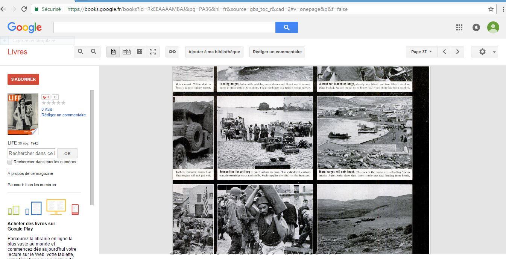Enter full screen reading mode
The width and height of the screenshot is (506, 259).
coord(153,52)
